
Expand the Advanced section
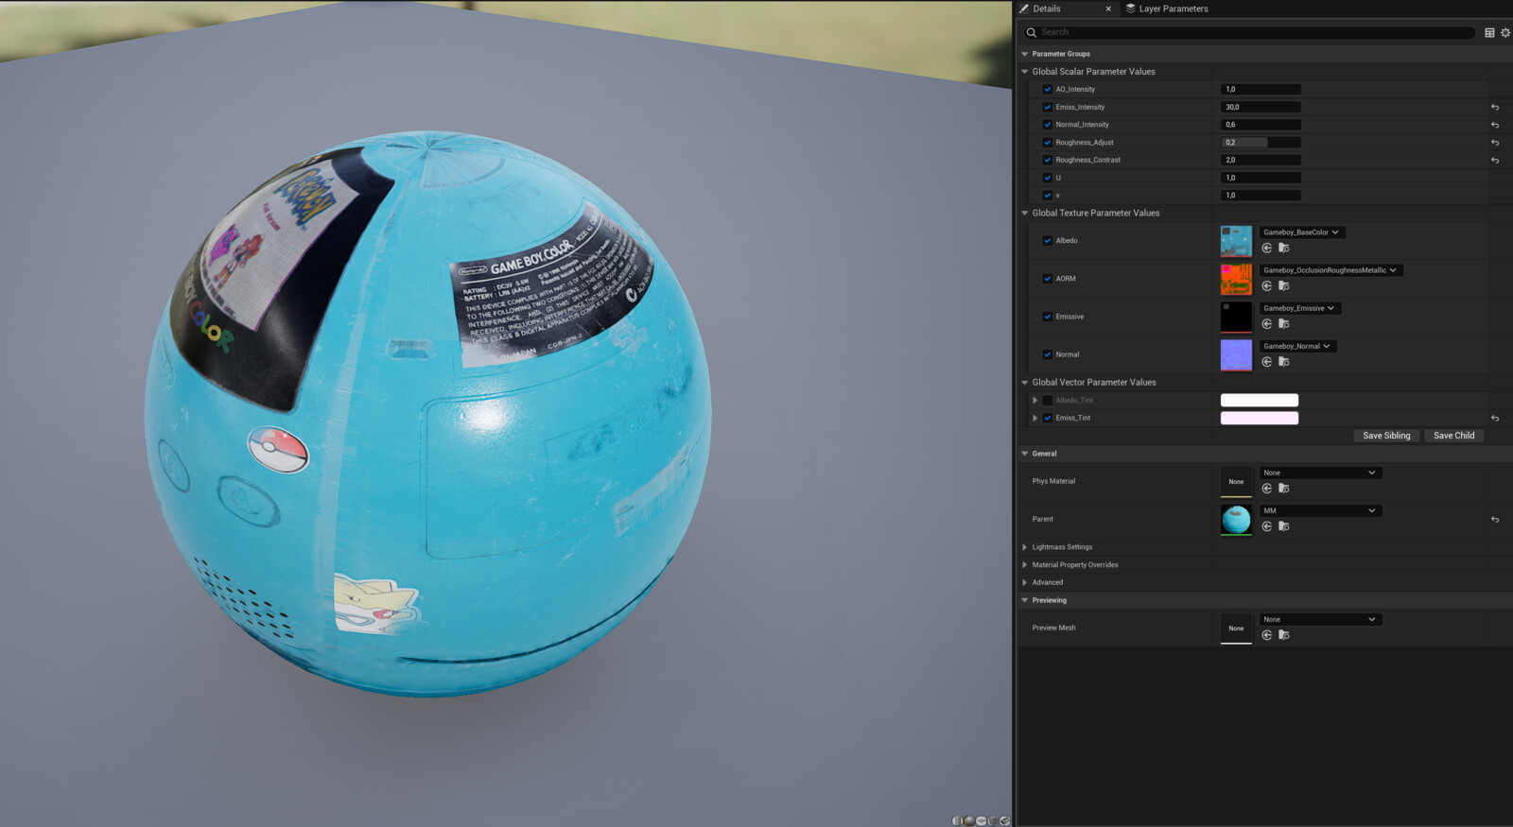tap(1025, 582)
